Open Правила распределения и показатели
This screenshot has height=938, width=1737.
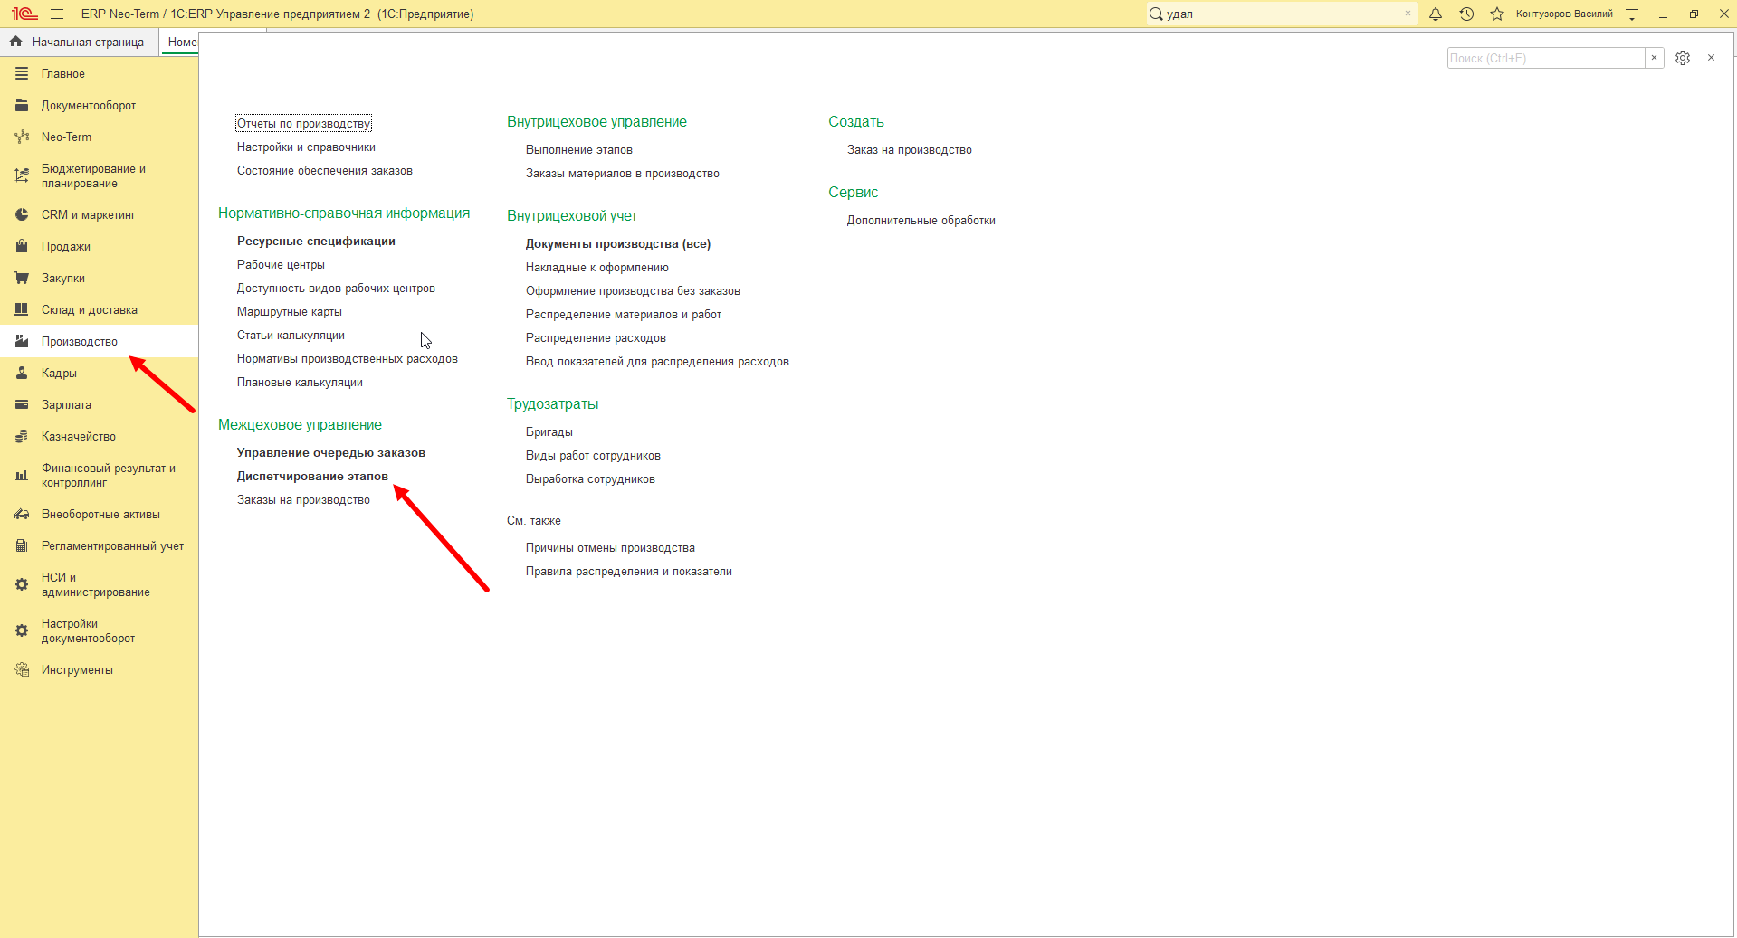pos(629,572)
